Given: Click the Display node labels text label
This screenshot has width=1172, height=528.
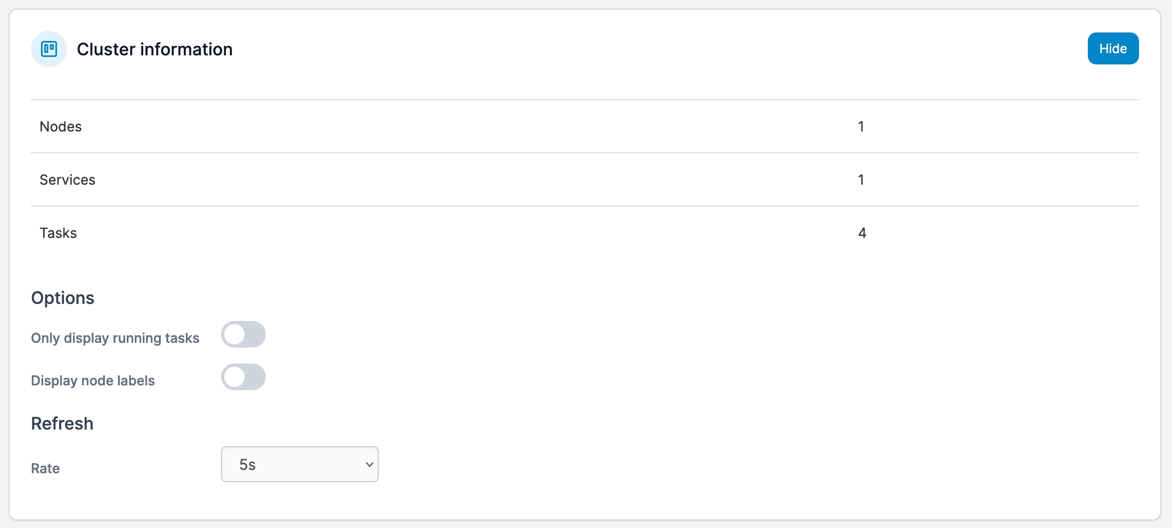Looking at the screenshot, I should [x=93, y=381].
